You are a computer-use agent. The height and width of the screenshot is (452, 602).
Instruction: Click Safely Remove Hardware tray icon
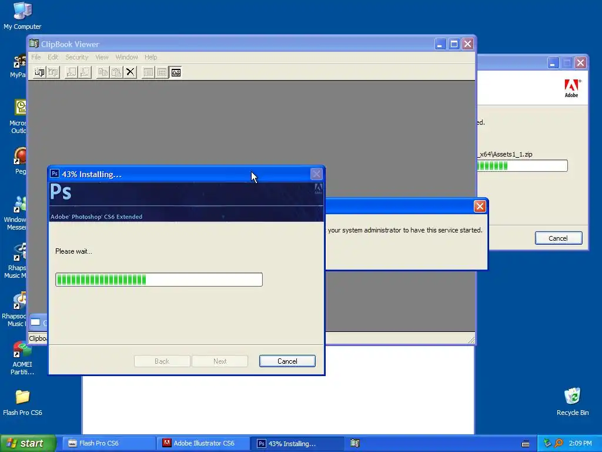click(x=547, y=443)
